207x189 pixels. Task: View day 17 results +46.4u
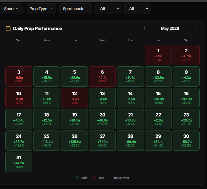point(19,119)
